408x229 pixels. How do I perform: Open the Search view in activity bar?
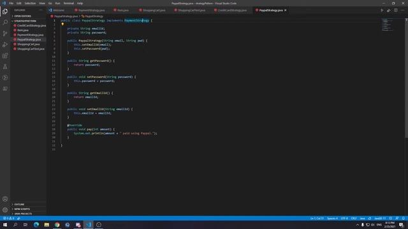[5, 22]
